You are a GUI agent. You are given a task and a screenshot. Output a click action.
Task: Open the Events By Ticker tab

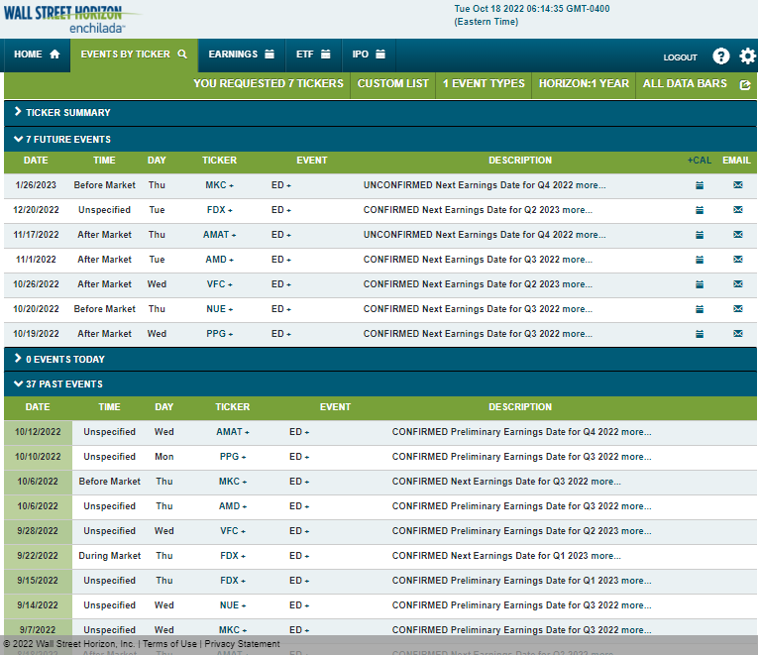coord(134,55)
